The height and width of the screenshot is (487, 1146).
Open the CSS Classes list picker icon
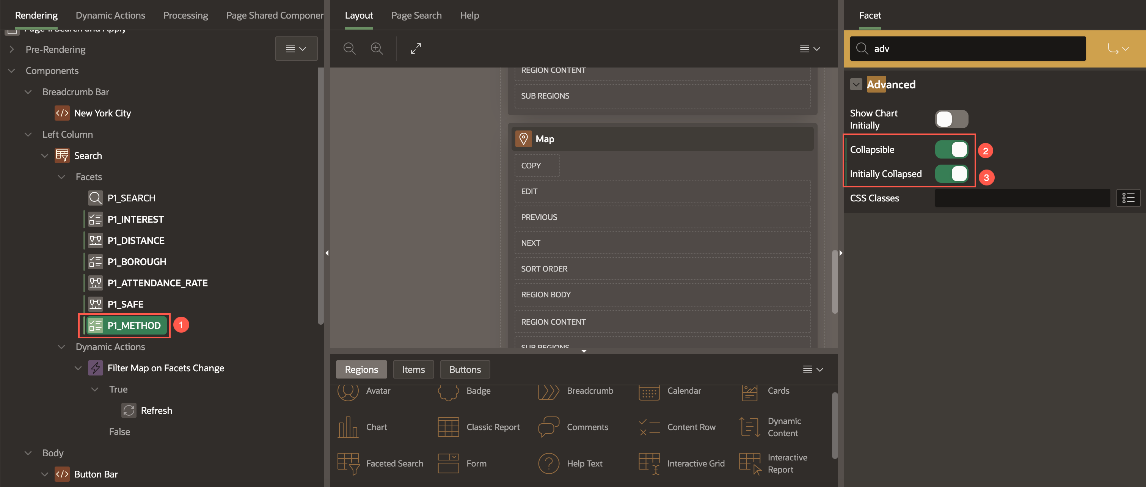[x=1128, y=198]
